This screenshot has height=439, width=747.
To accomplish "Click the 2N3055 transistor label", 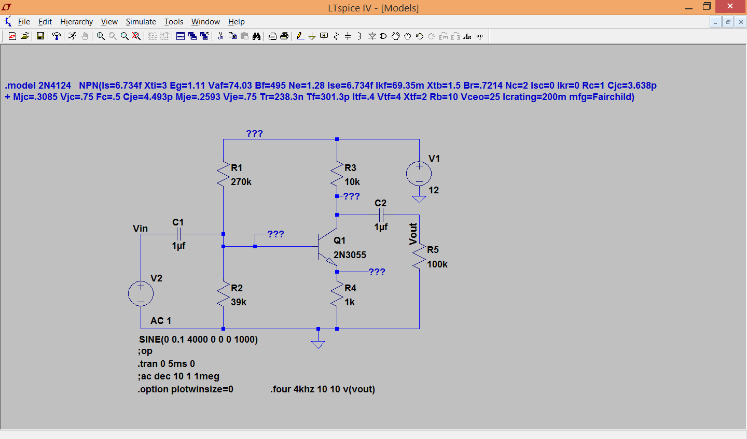I will coord(350,255).
